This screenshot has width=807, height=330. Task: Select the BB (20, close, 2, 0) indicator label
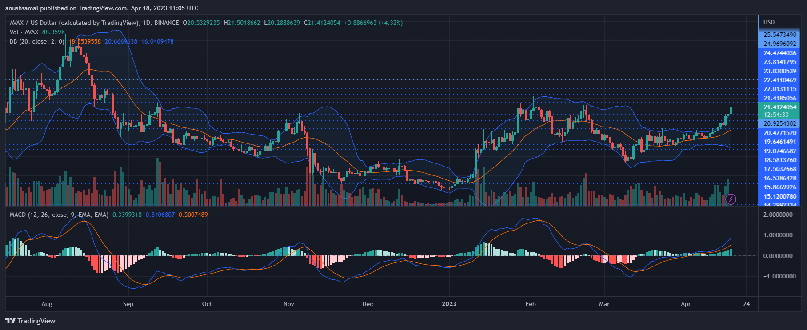click(x=37, y=41)
